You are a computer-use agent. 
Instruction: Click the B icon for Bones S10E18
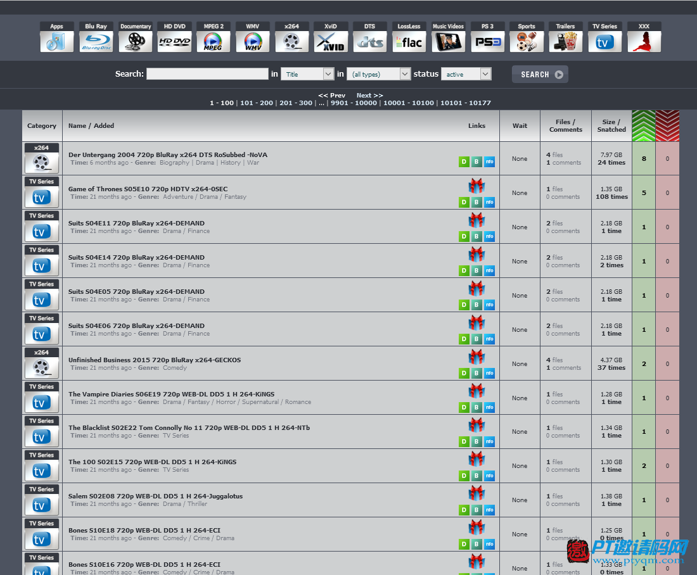[476, 545]
